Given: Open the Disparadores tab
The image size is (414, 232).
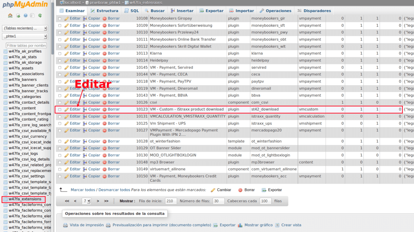Looking at the screenshot, I should (314, 11).
